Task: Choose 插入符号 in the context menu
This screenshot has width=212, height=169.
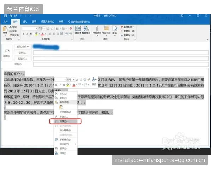Action: [x=66, y=130]
